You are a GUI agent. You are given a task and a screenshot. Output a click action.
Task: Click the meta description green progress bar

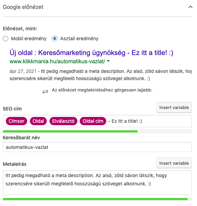(97, 199)
